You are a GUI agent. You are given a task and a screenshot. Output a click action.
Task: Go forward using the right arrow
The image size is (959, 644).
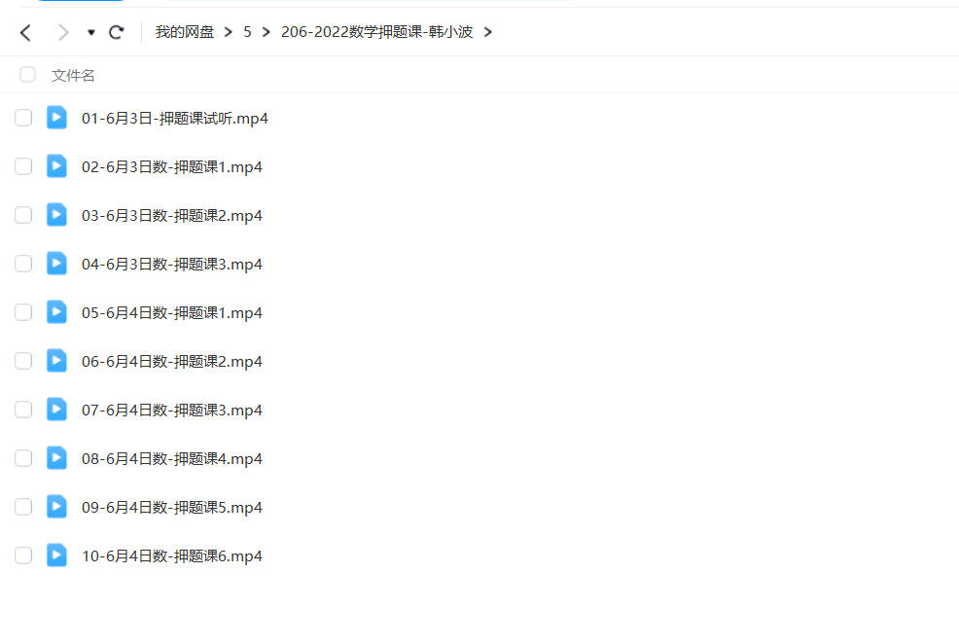click(x=62, y=32)
